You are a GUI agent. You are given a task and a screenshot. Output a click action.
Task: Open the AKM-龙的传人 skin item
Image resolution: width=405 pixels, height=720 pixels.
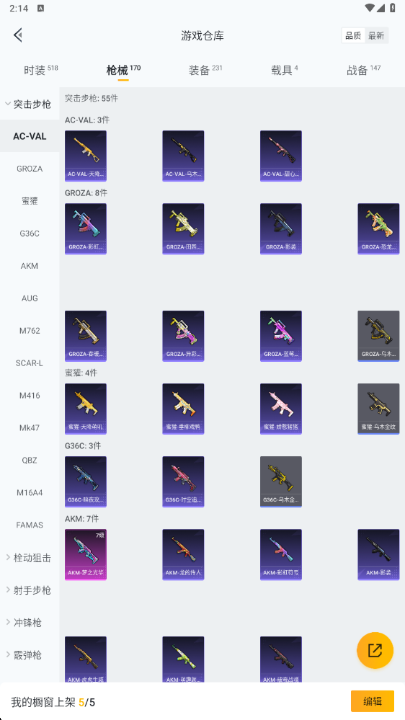pyautogui.click(x=183, y=554)
